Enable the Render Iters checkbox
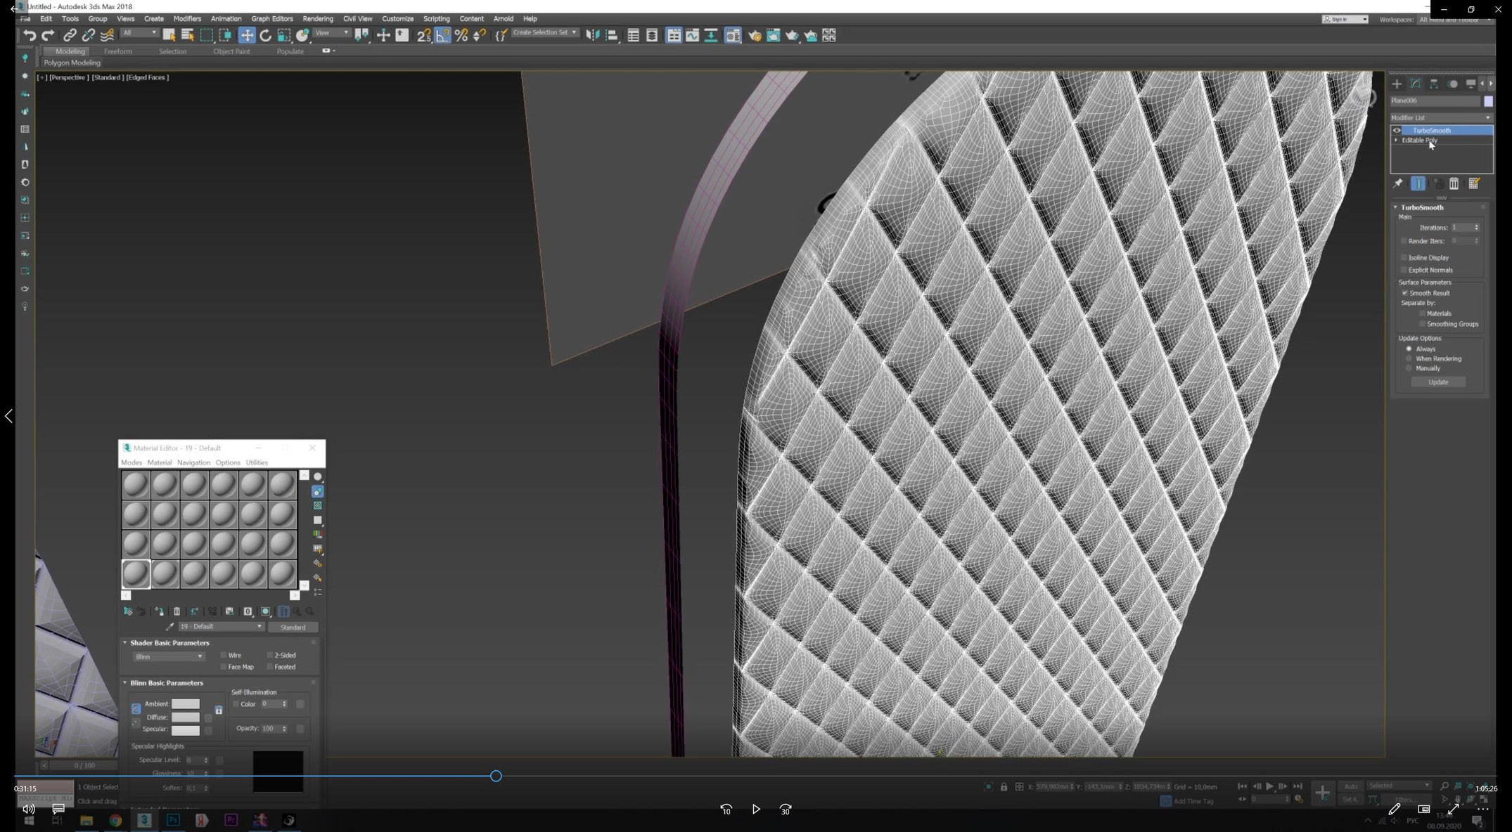 (x=1404, y=241)
